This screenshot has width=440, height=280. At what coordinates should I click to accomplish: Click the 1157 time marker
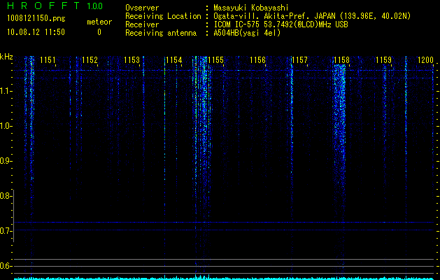[x=299, y=60]
